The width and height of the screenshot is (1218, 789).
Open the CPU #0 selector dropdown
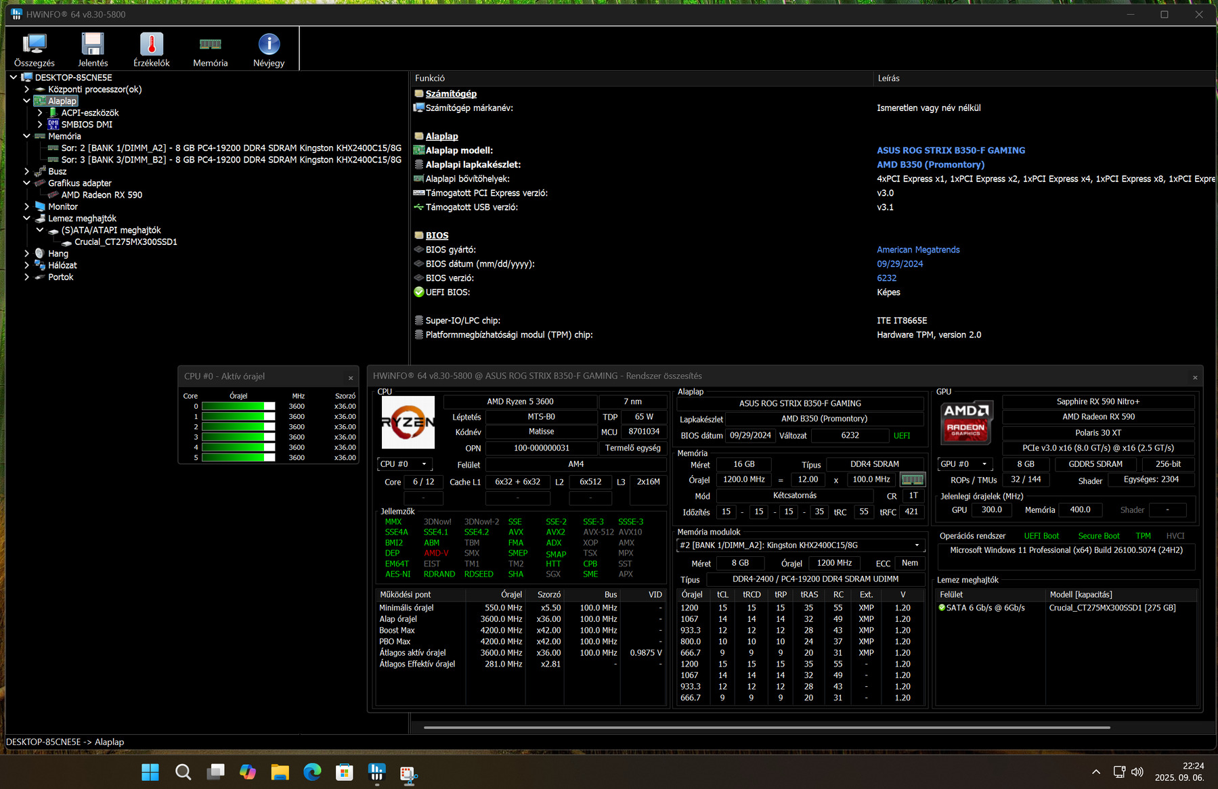tap(405, 464)
